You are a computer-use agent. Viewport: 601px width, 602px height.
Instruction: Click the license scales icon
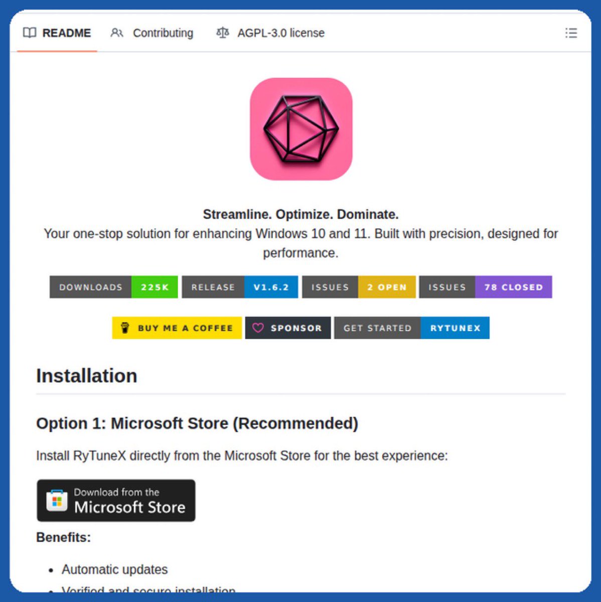(222, 33)
